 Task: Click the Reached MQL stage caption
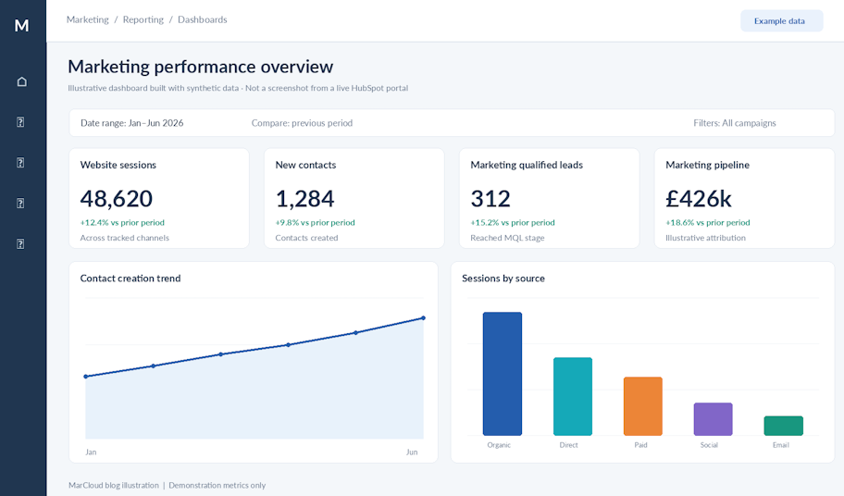pos(507,238)
